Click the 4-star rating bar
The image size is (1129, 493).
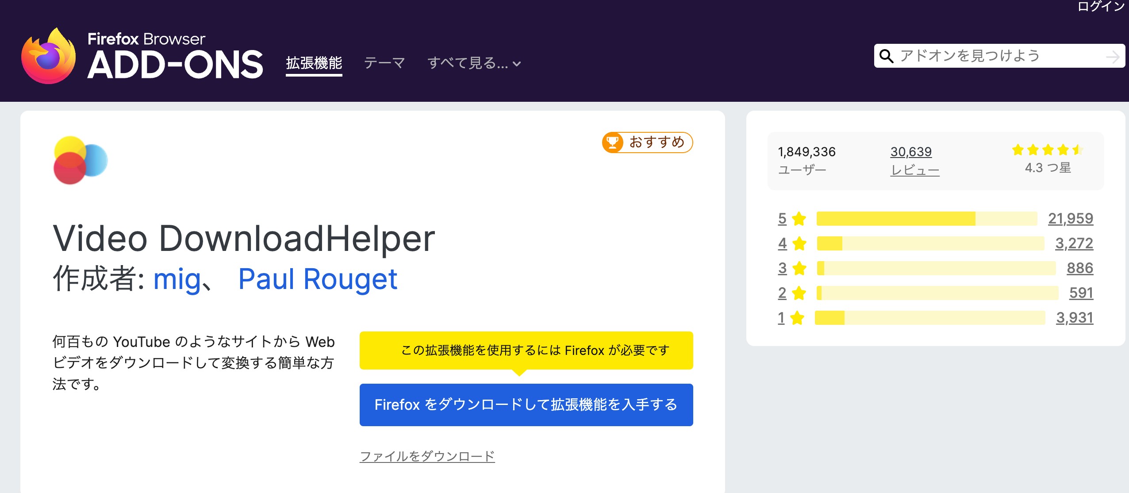930,243
